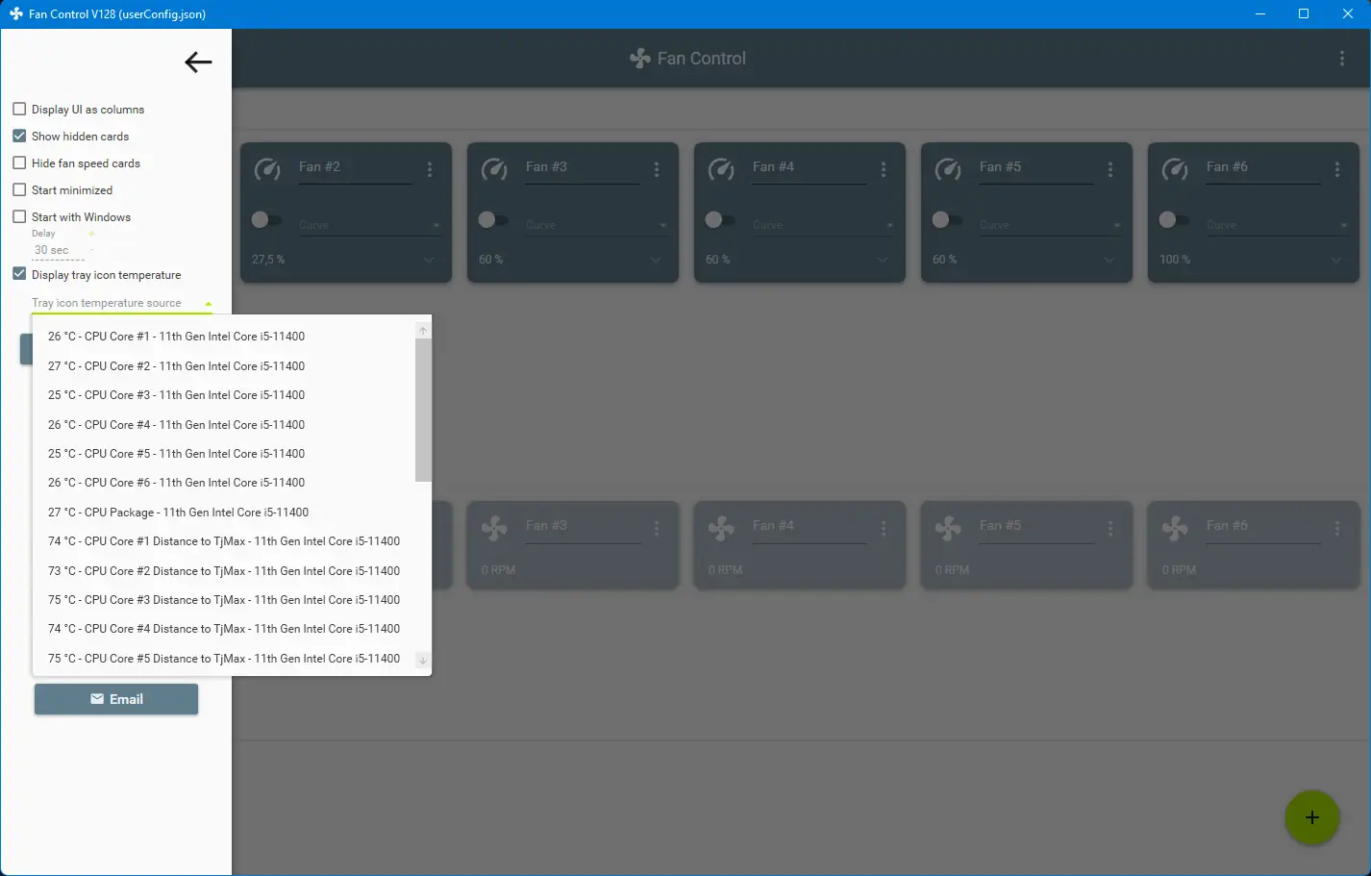Expand the Fan #5 control card chevron beside 60 %
Image resolution: width=1371 pixels, height=876 pixels.
1109,260
